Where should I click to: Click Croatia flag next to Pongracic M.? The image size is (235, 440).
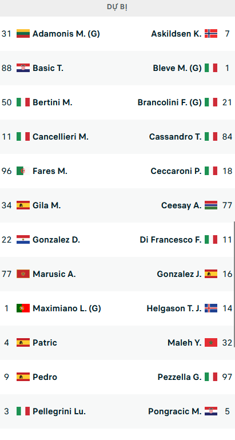[211, 411]
